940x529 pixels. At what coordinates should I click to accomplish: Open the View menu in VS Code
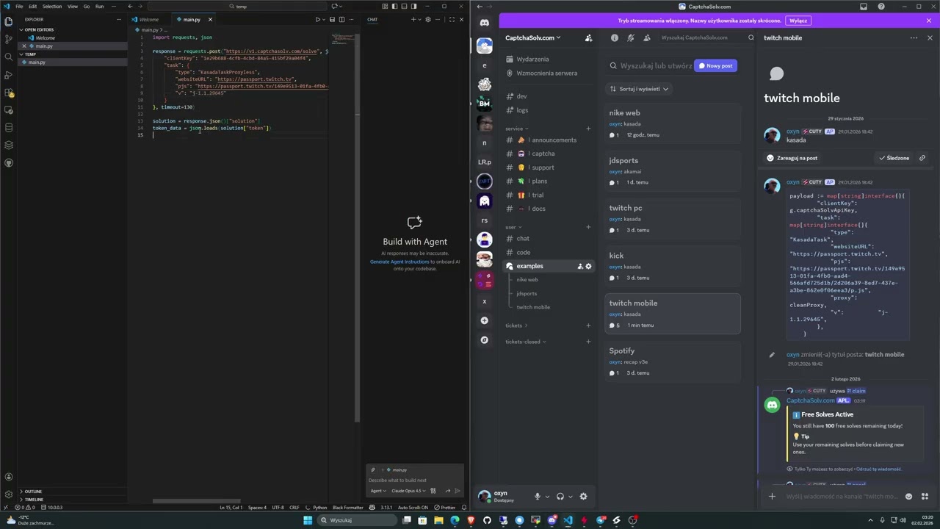(73, 7)
